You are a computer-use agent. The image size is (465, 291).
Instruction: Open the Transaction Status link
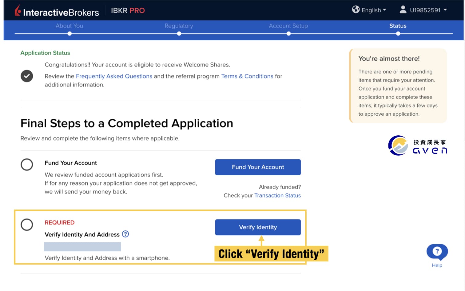pyautogui.click(x=277, y=196)
